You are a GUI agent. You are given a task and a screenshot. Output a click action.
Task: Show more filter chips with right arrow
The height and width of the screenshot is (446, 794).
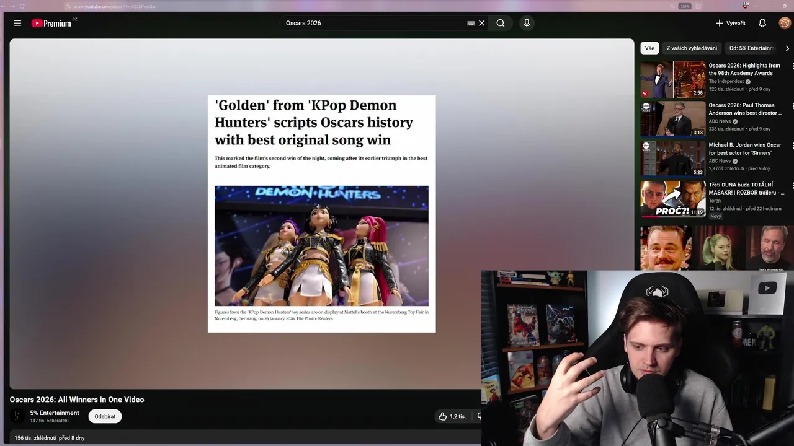[x=787, y=48]
